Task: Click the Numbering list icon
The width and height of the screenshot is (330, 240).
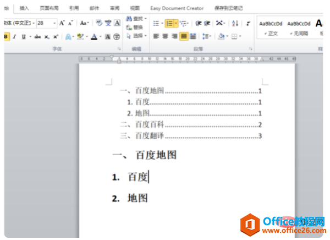Action: pyautogui.click(x=169, y=23)
